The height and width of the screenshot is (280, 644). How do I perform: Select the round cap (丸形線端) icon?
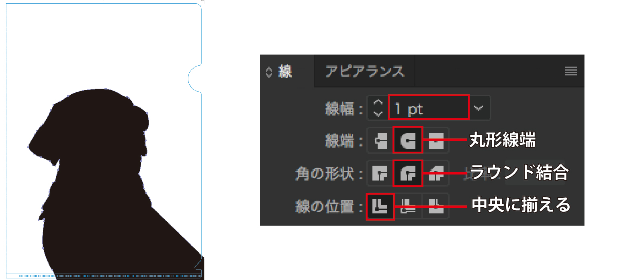click(x=408, y=140)
